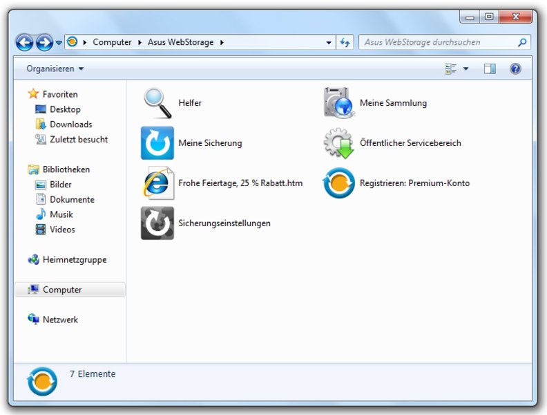The image size is (547, 415).
Task: Select the Bibliotheken label in sidebar
Action: [x=66, y=169]
